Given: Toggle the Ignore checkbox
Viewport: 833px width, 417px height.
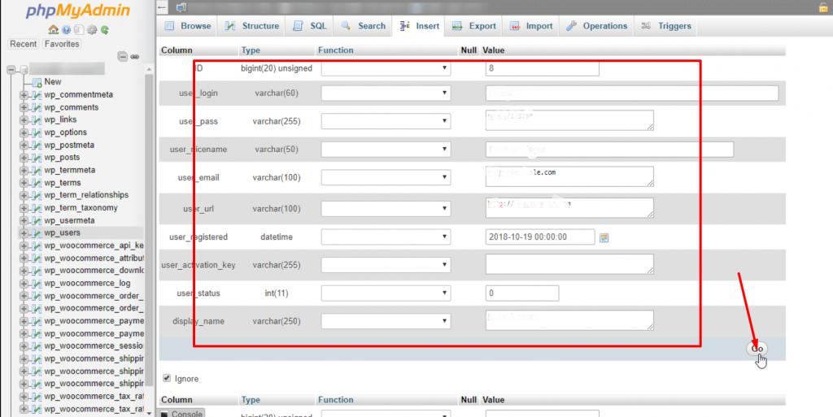Looking at the screenshot, I should (168, 378).
